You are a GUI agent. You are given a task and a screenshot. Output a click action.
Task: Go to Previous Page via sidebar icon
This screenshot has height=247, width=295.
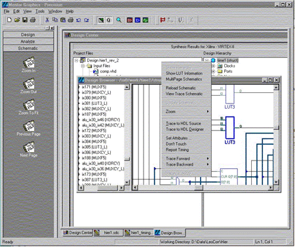click(28, 128)
